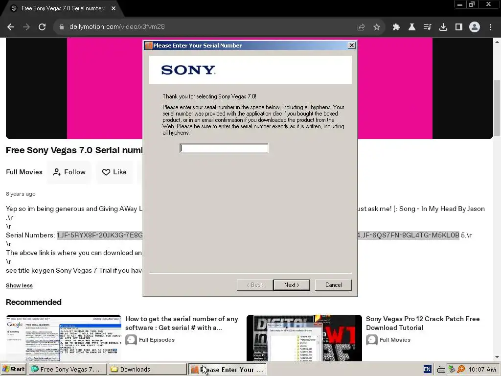Open title Sony Vegas Pro 12 Crack Patch

(x=423, y=323)
